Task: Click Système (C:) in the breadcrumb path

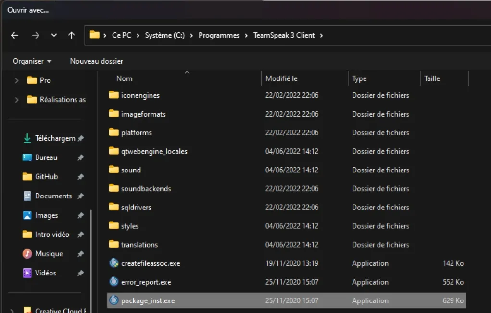Action: [164, 35]
